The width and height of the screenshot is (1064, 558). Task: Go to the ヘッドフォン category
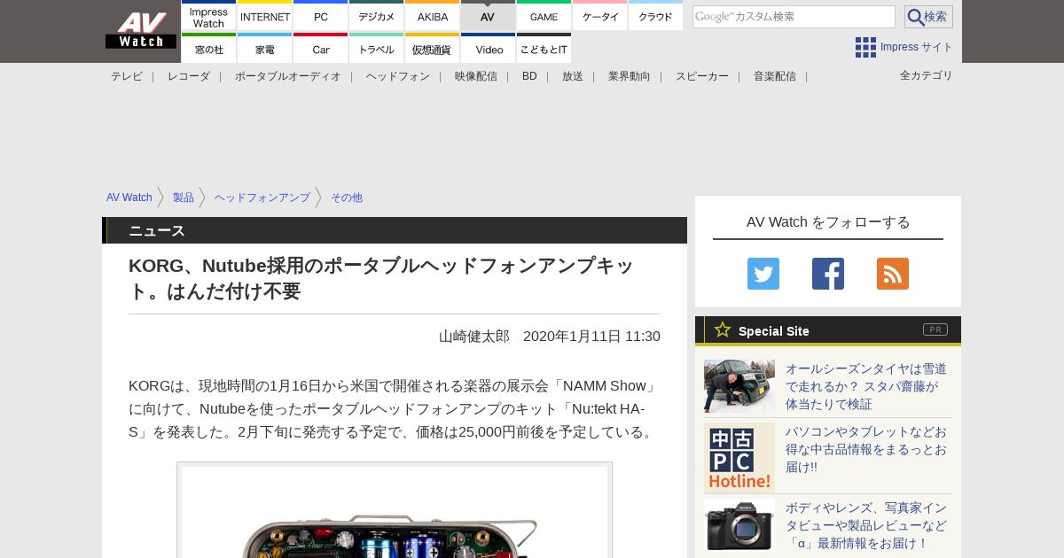coord(398,76)
